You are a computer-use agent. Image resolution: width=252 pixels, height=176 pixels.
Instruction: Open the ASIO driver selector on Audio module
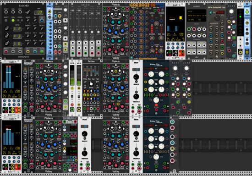(197, 11)
